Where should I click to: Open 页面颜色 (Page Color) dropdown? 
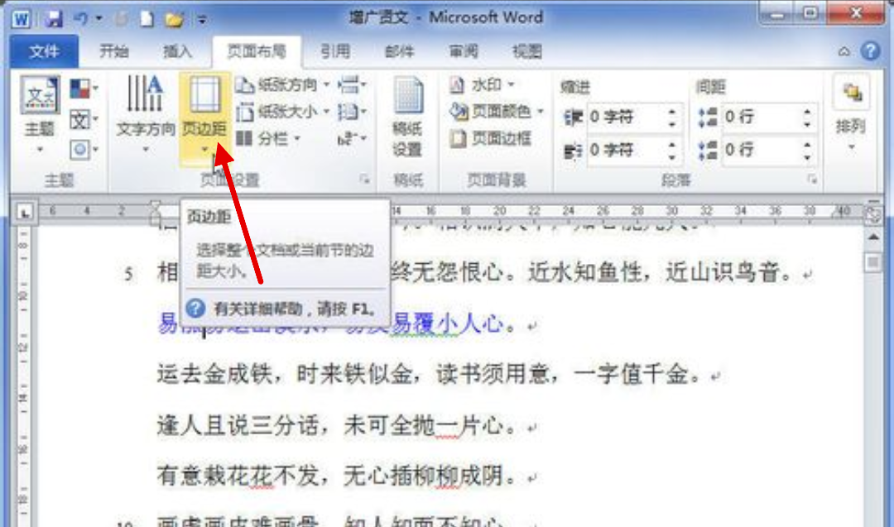pos(496,111)
